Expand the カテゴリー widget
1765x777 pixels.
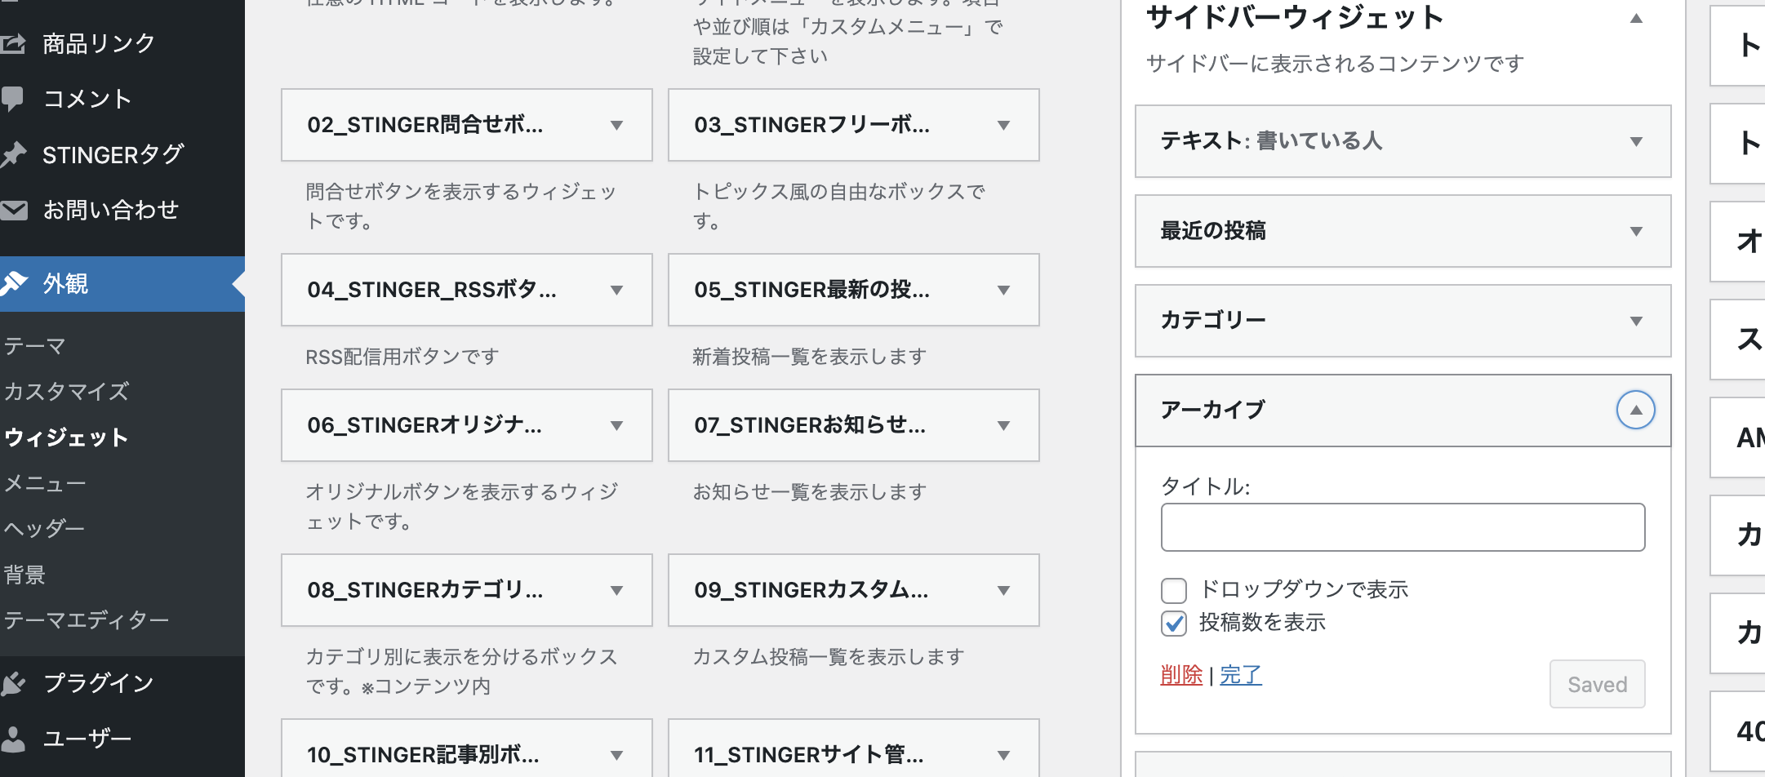pos(1636,322)
